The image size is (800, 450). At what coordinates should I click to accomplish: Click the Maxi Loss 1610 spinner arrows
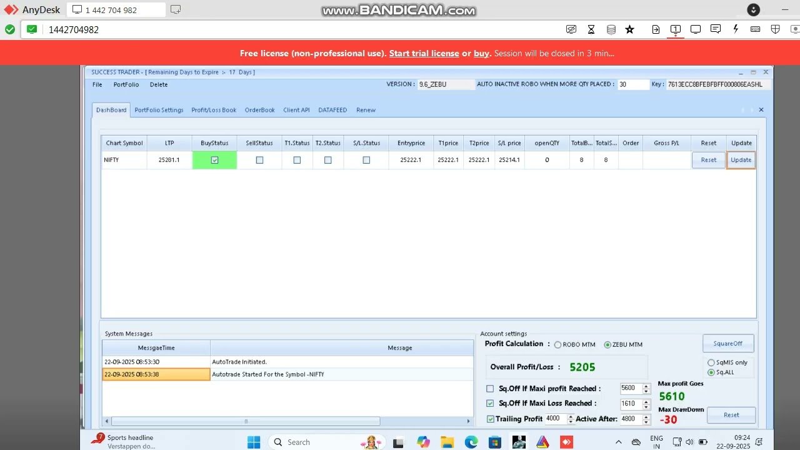point(646,404)
